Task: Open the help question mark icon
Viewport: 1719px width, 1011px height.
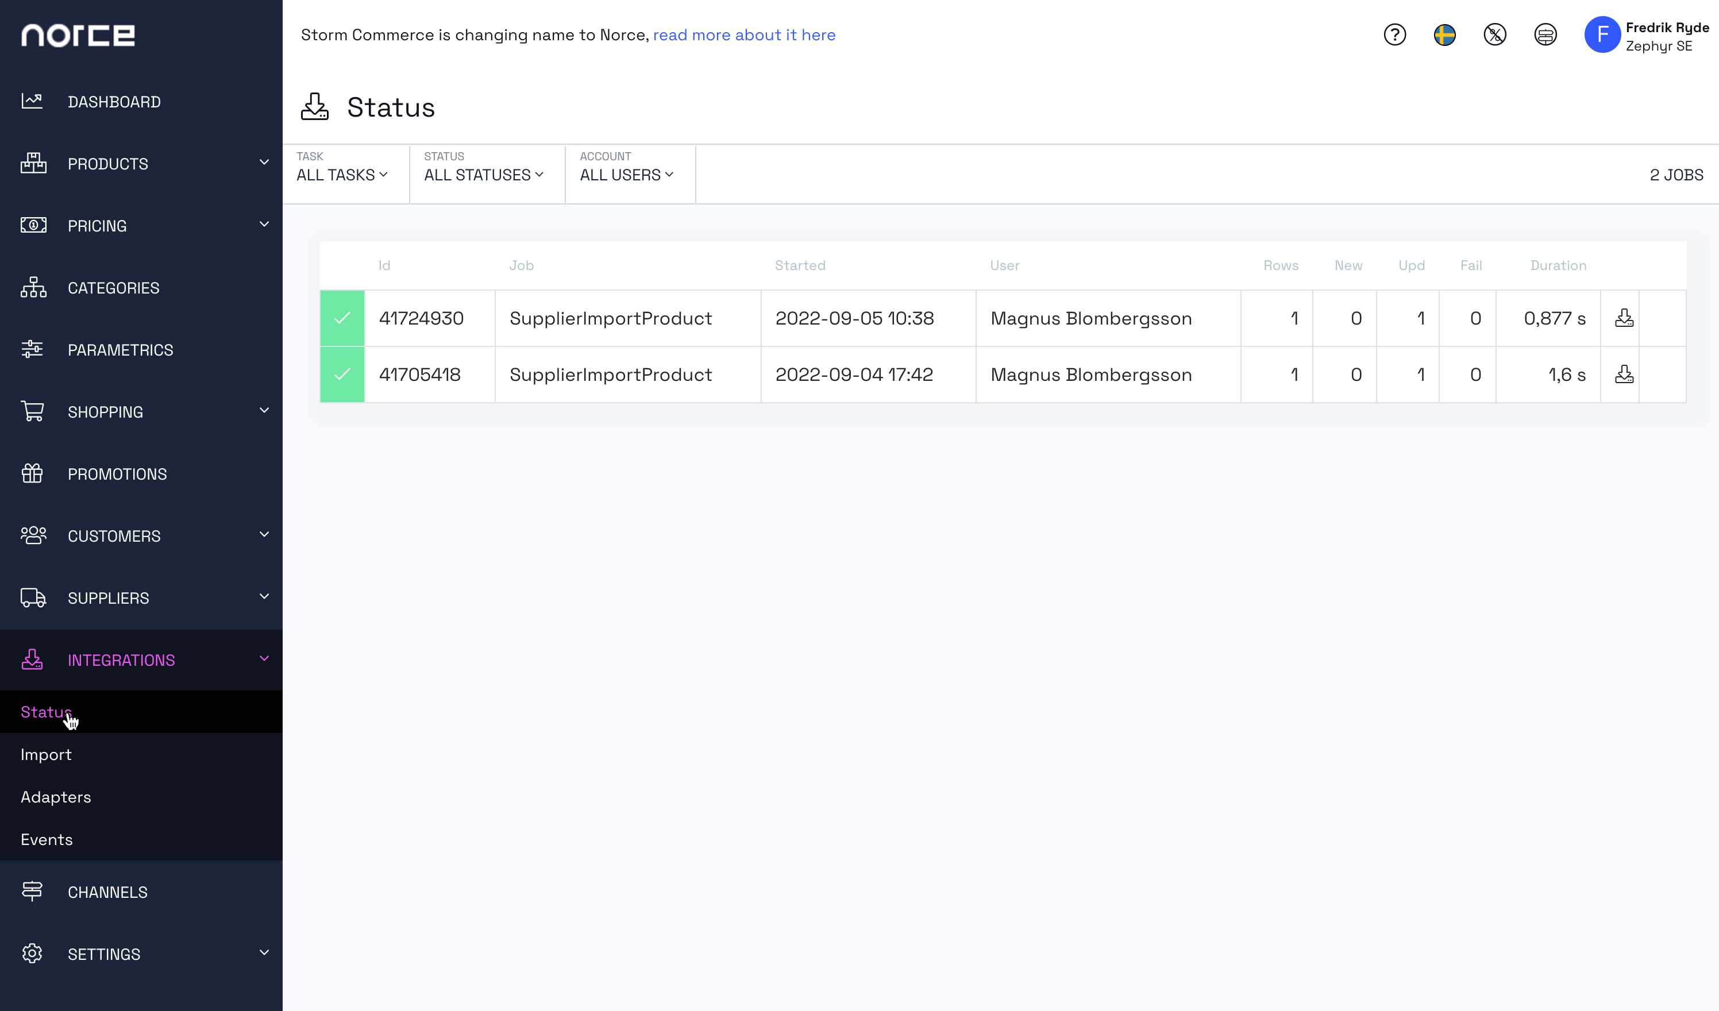Action: [x=1394, y=35]
